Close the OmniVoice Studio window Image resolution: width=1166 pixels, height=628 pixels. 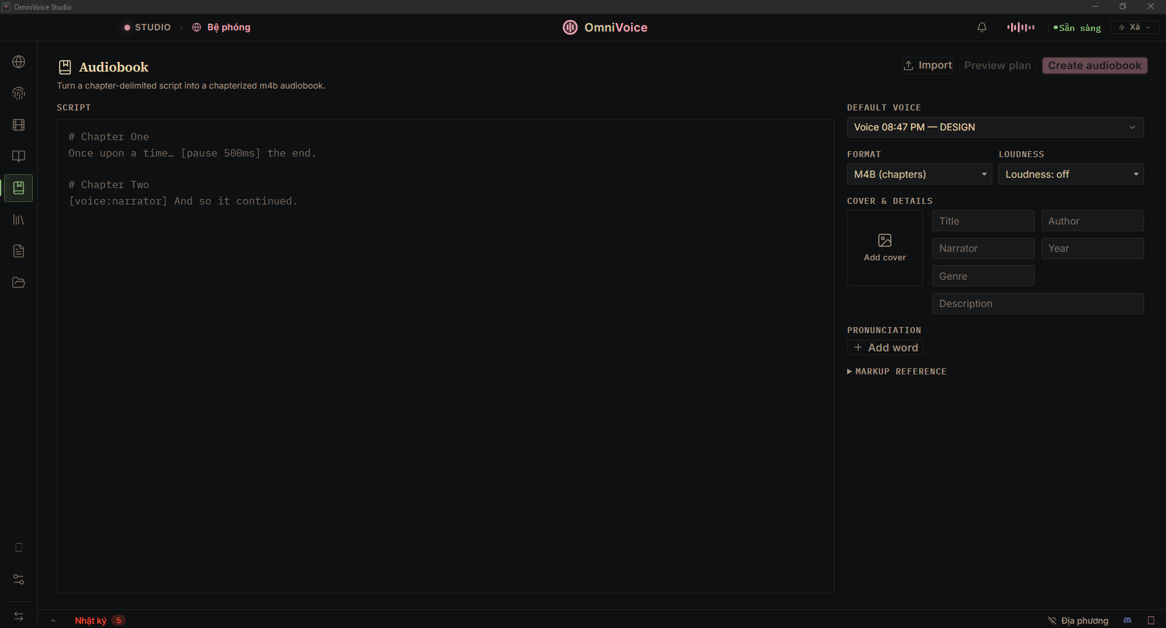(x=1151, y=7)
